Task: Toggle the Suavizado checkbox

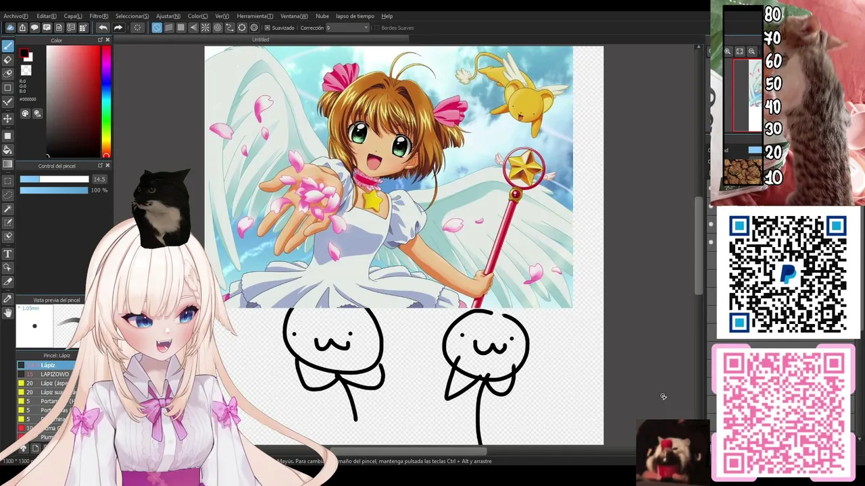Action: point(268,28)
